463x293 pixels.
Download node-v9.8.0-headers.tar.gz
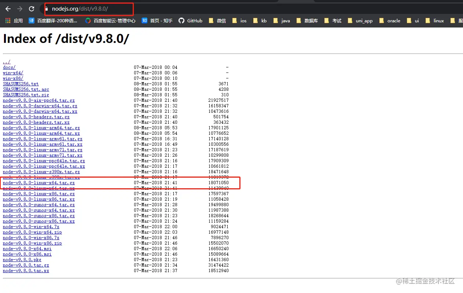(x=36, y=117)
